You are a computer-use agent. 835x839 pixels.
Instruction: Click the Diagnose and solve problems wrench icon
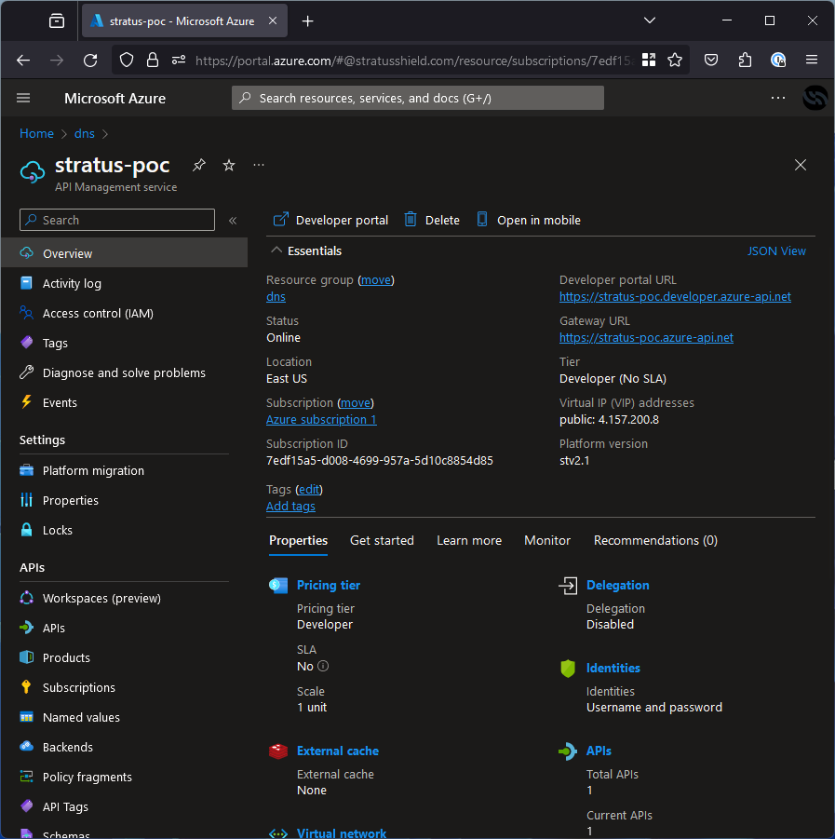(x=26, y=372)
